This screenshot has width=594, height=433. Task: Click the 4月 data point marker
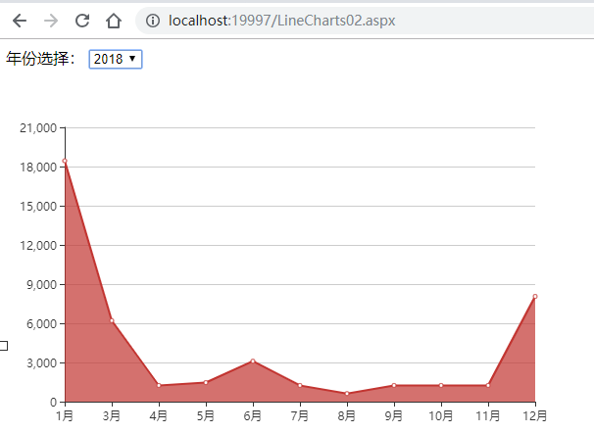(159, 385)
